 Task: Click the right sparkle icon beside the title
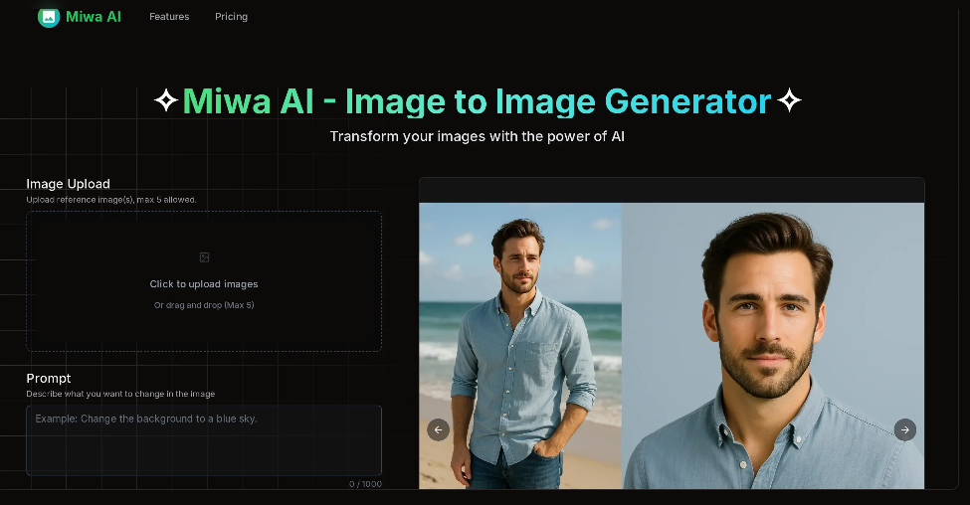pos(789,100)
